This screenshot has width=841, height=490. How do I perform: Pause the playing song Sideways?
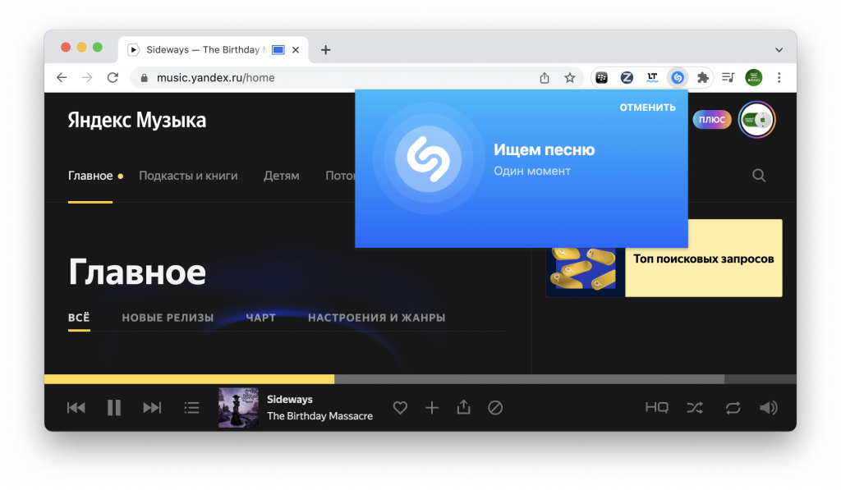click(113, 408)
